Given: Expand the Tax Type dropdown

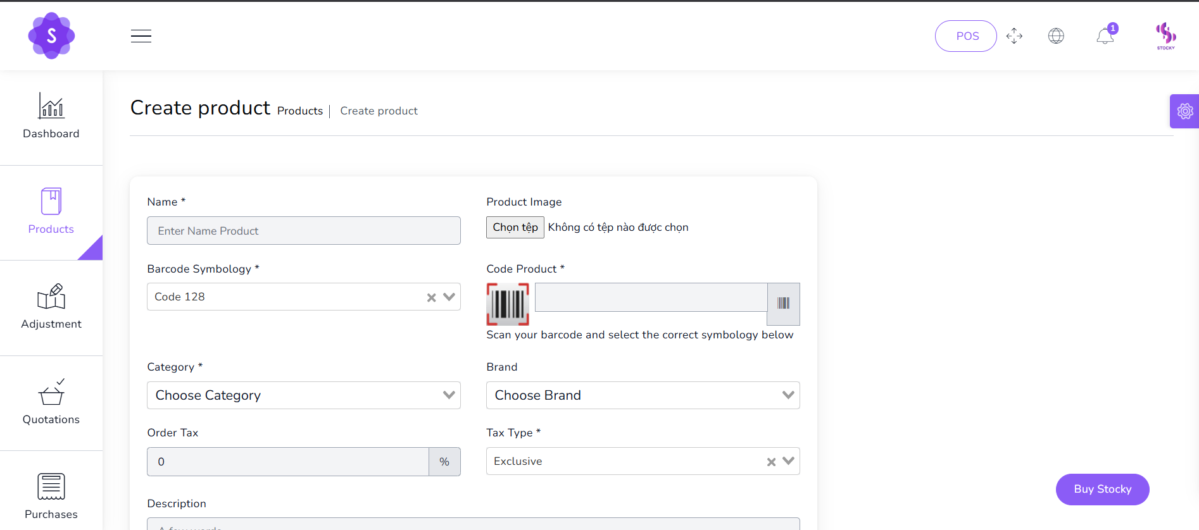Looking at the screenshot, I should tap(788, 461).
